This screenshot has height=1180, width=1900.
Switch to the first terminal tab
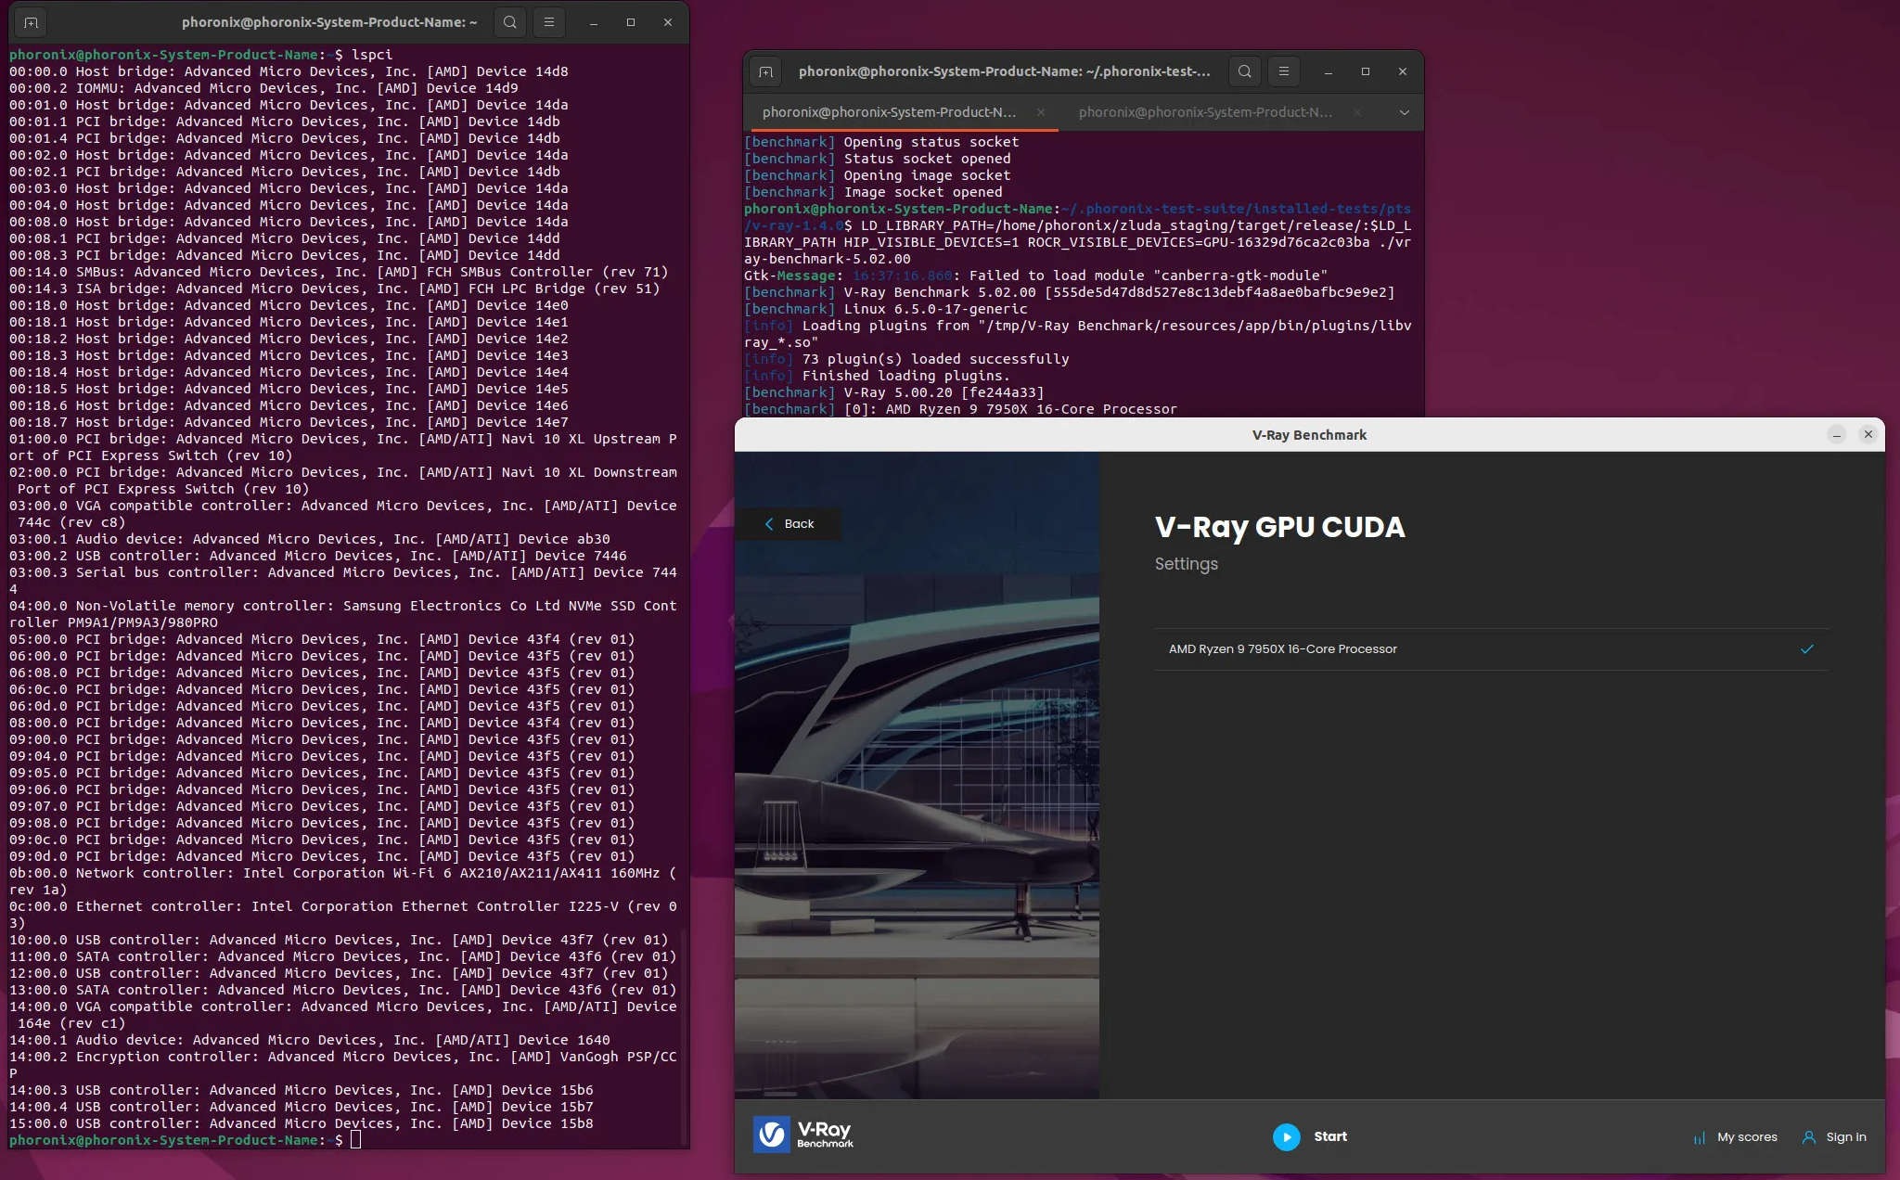pyautogui.click(x=890, y=112)
